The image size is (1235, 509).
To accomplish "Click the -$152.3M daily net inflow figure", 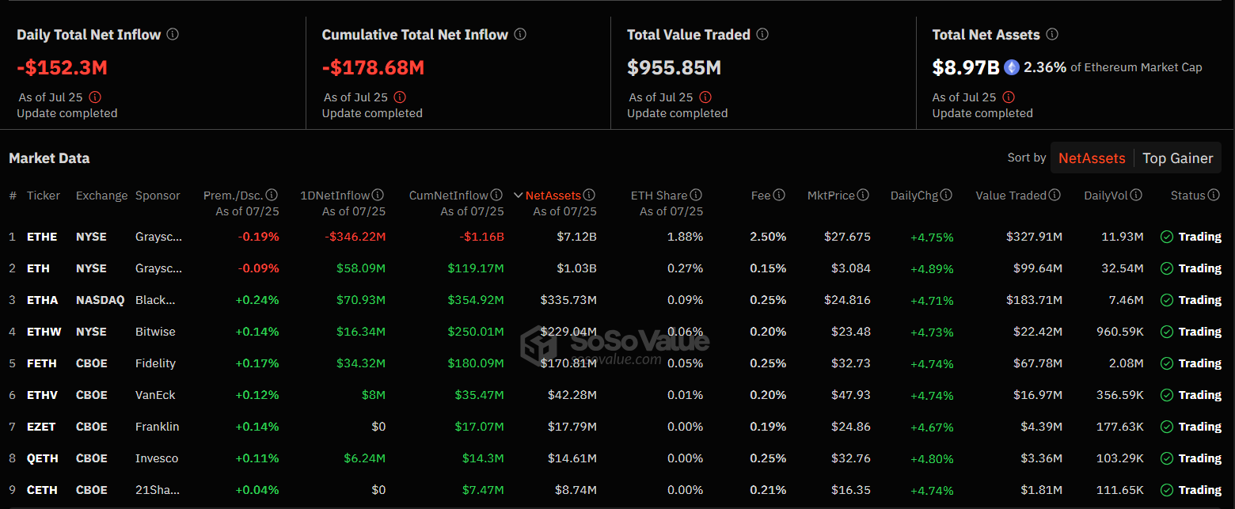I will click(x=62, y=68).
